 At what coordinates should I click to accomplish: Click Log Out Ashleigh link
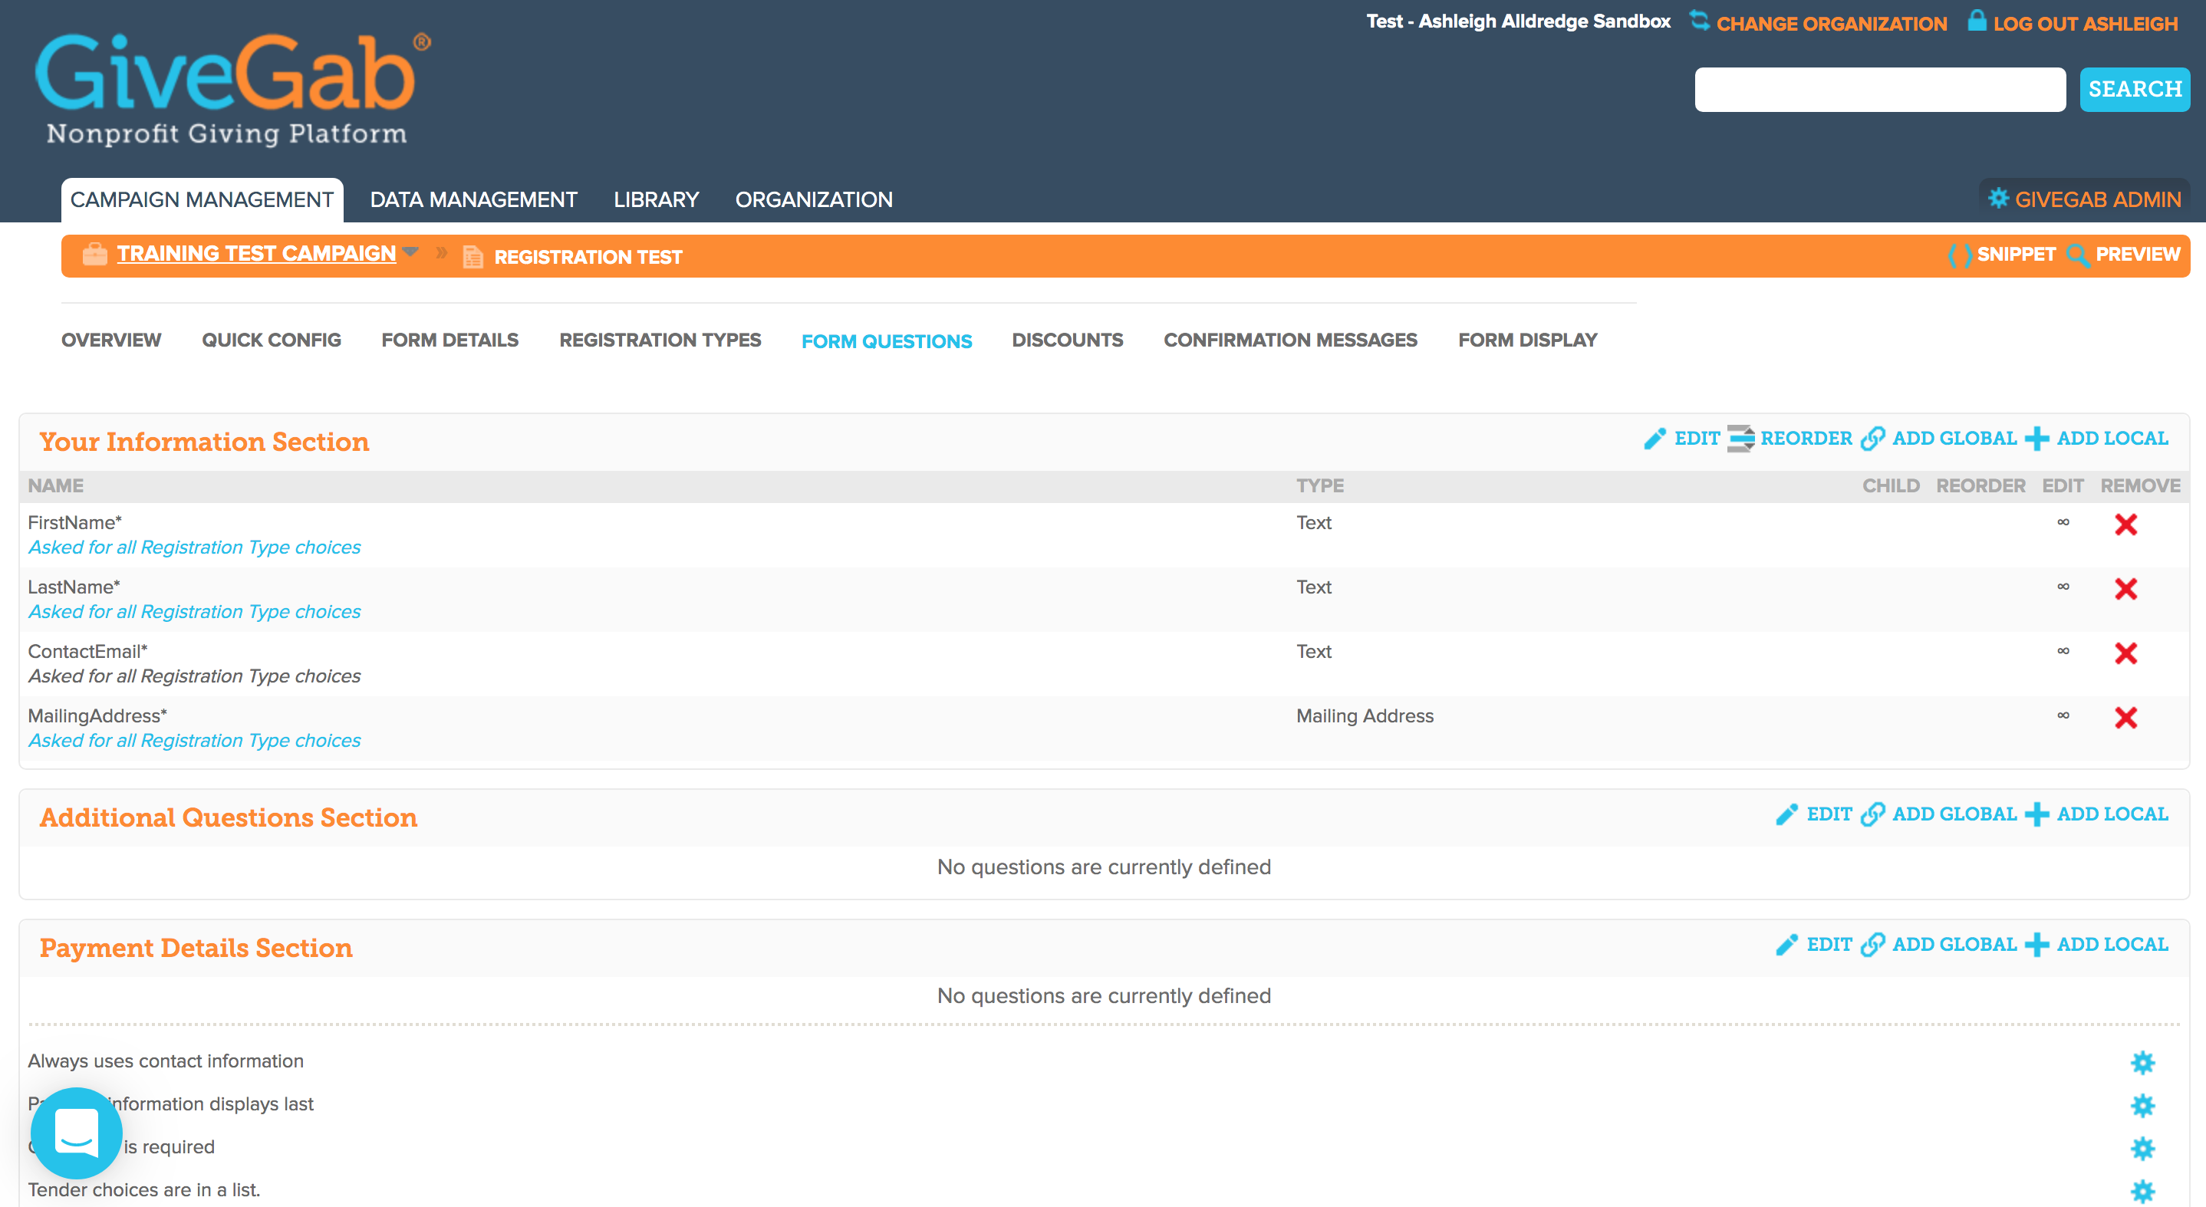click(2086, 23)
